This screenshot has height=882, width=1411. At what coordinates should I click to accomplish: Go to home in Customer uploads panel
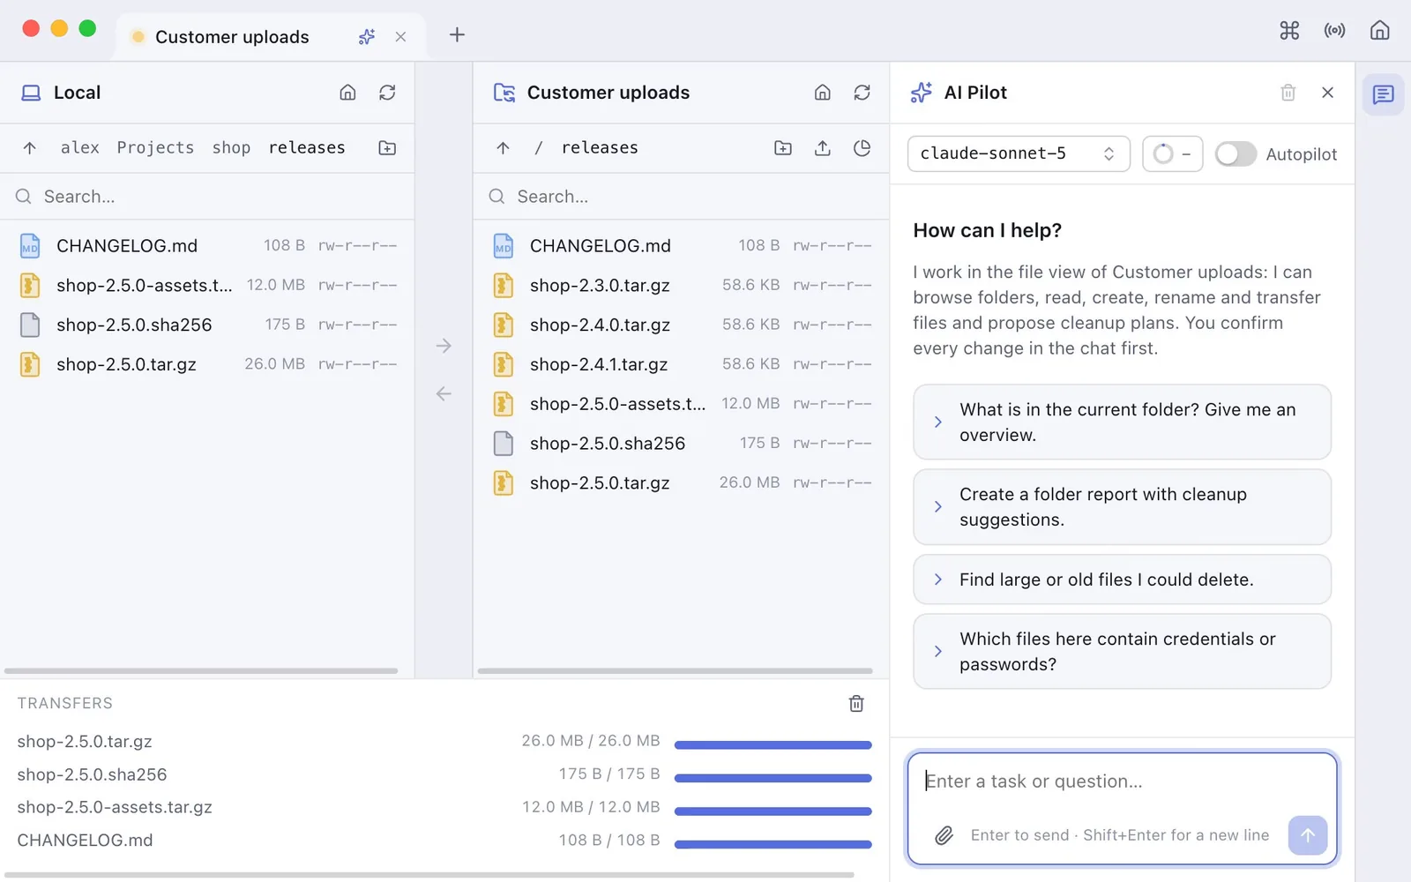click(822, 93)
